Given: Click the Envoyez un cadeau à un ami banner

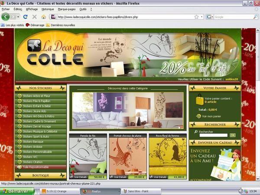Looking at the screenshot, I should pos(215,164).
